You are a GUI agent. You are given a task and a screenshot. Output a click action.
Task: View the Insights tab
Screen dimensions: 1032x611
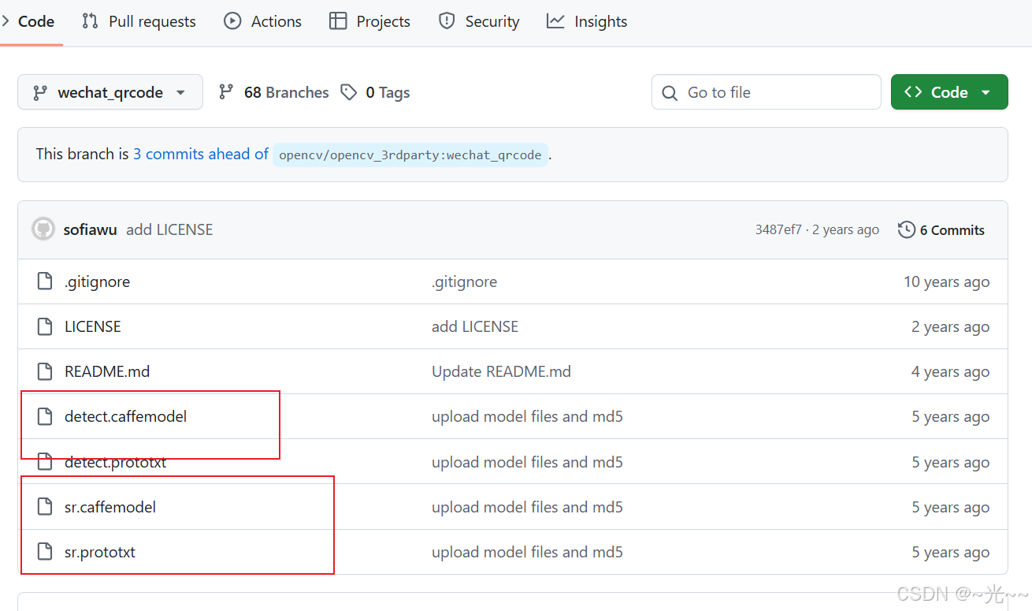coord(587,21)
